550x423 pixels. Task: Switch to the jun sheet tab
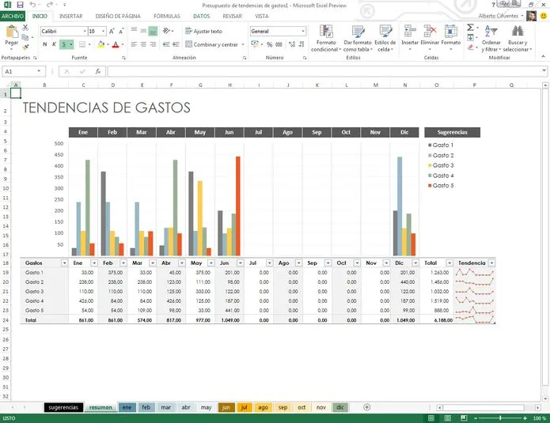[x=226, y=407]
